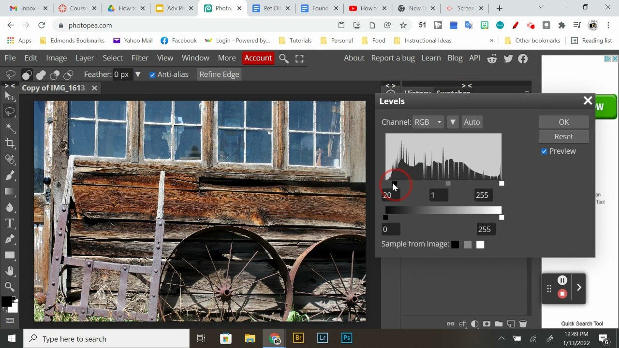Open Photopea Twitter page icon
This screenshot has height=348, width=619.
[x=508, y=58]
